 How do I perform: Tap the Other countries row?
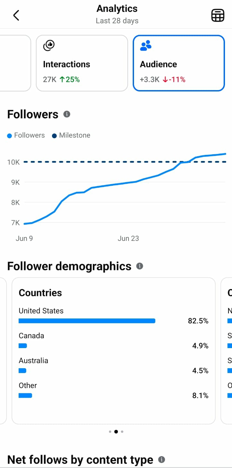point(113,390)
